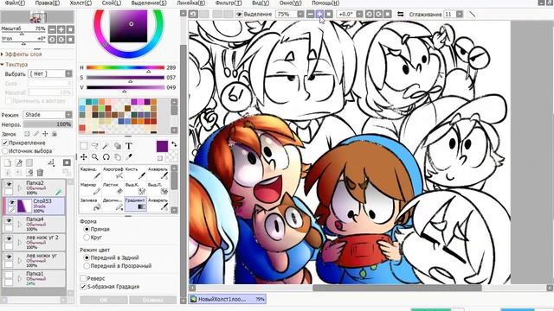Select the Rotate view tool
The image size is (554, 311).
[x=106, y=157]
